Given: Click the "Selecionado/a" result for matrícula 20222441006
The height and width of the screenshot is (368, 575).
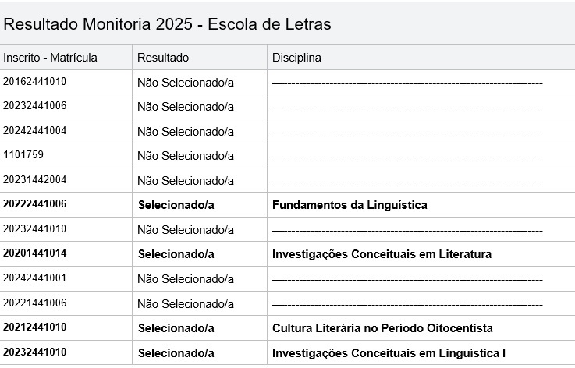Looking at the screenshot, I should pos(176,205).
